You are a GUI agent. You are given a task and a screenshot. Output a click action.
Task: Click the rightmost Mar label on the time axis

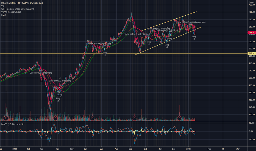click(238, 149)
